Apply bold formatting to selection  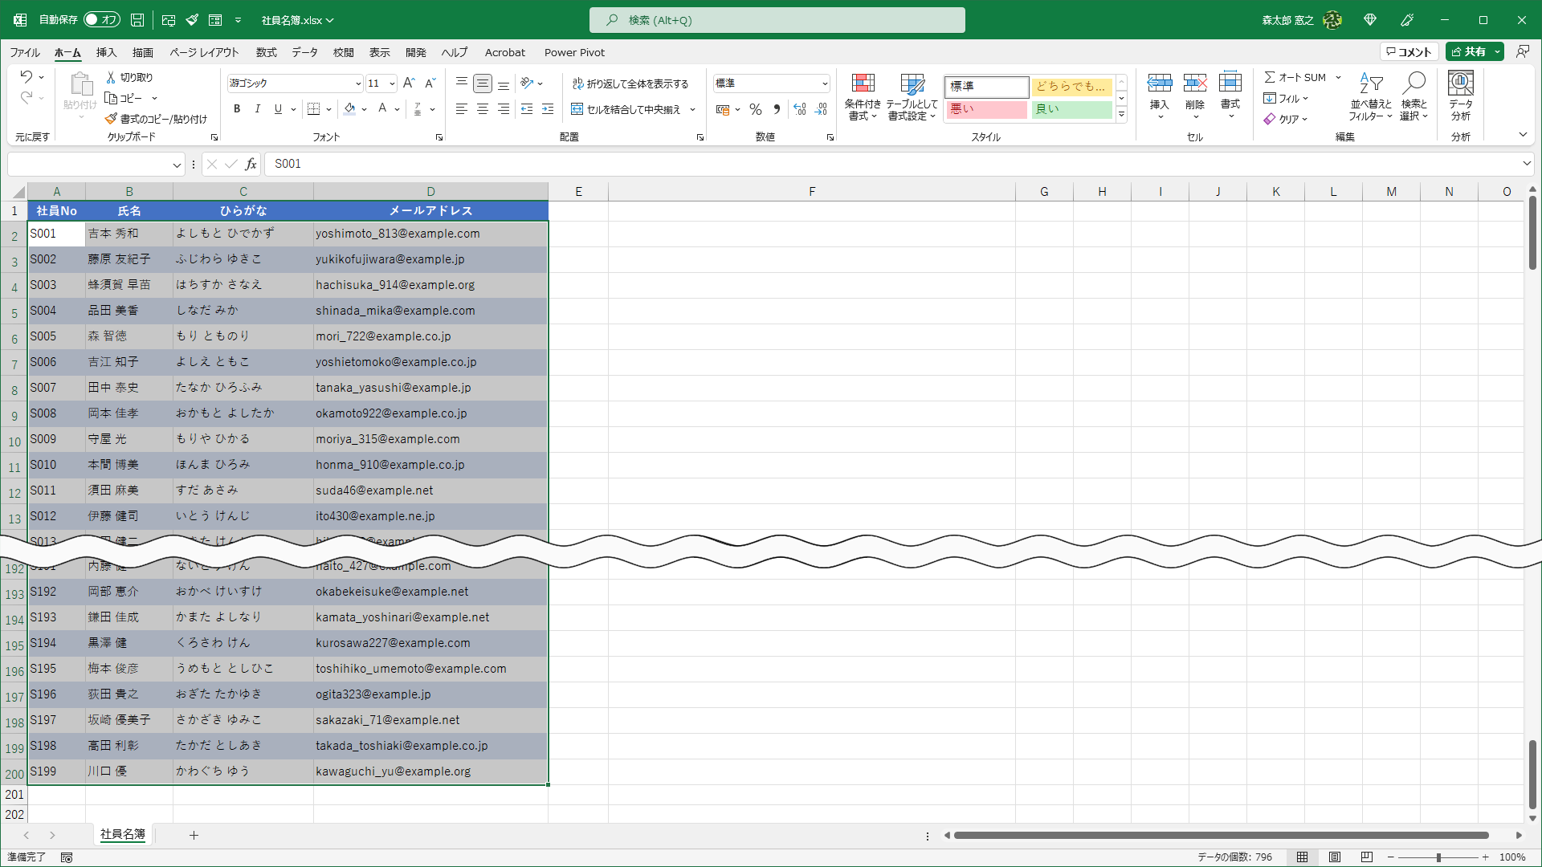tap(237, 109)
